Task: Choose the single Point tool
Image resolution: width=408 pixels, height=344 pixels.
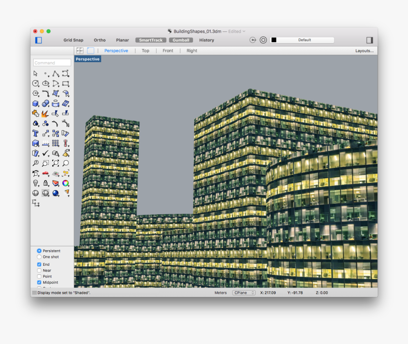Action: [46, 74]
